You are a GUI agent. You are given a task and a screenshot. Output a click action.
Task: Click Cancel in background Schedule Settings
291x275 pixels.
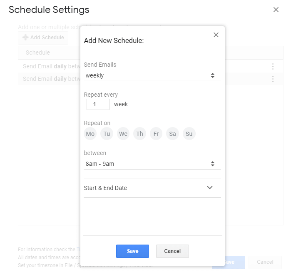point(265,262)
